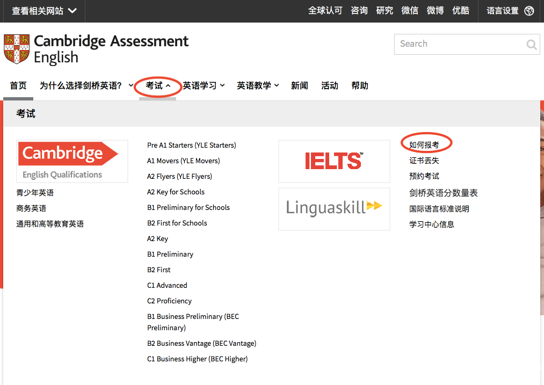The height and width of the screenshot is (385, 544).
Task: Click the 考试 panel heading text
Action: [x=26, y=114]
